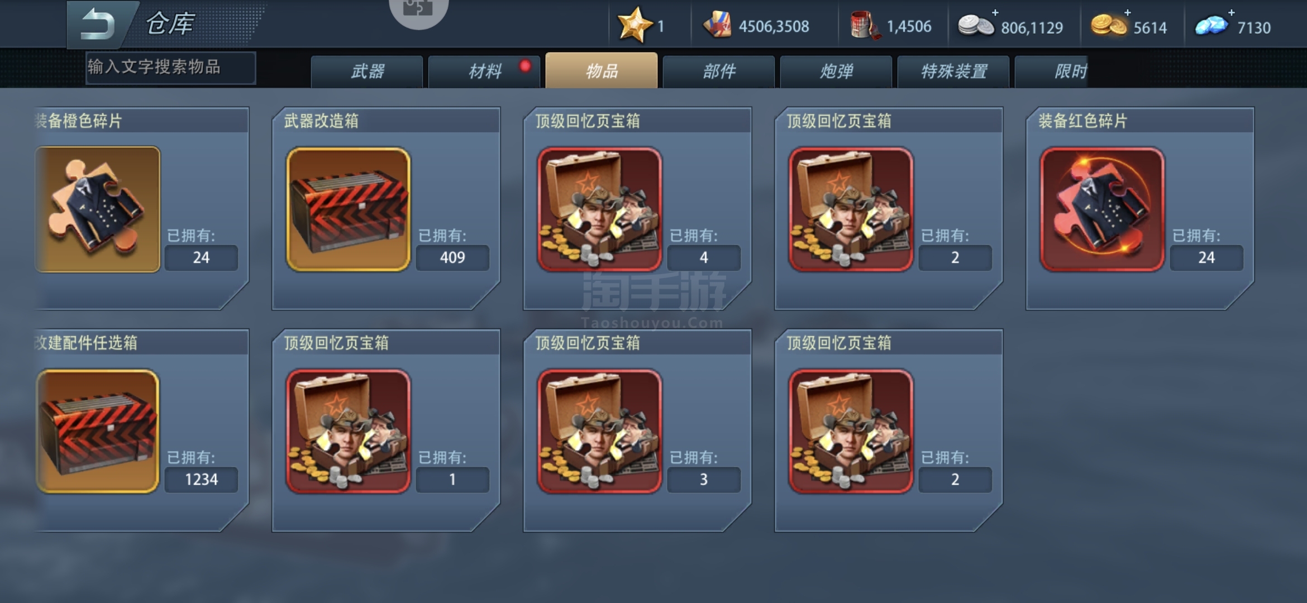The image size is (1307, 603).
Task: Open the 武器改造箱 crate icon
Action: pyautogui.click(x=349, y=209)
